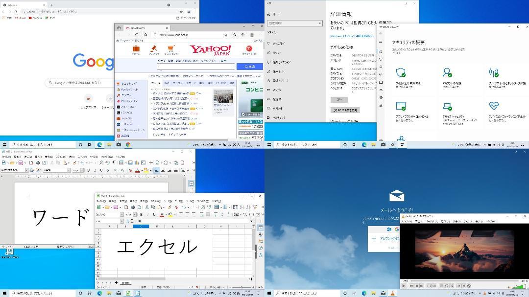Open the ファイル menu in Writer
The height and width of the screenshot is (297, 529).
pos(6,157)
